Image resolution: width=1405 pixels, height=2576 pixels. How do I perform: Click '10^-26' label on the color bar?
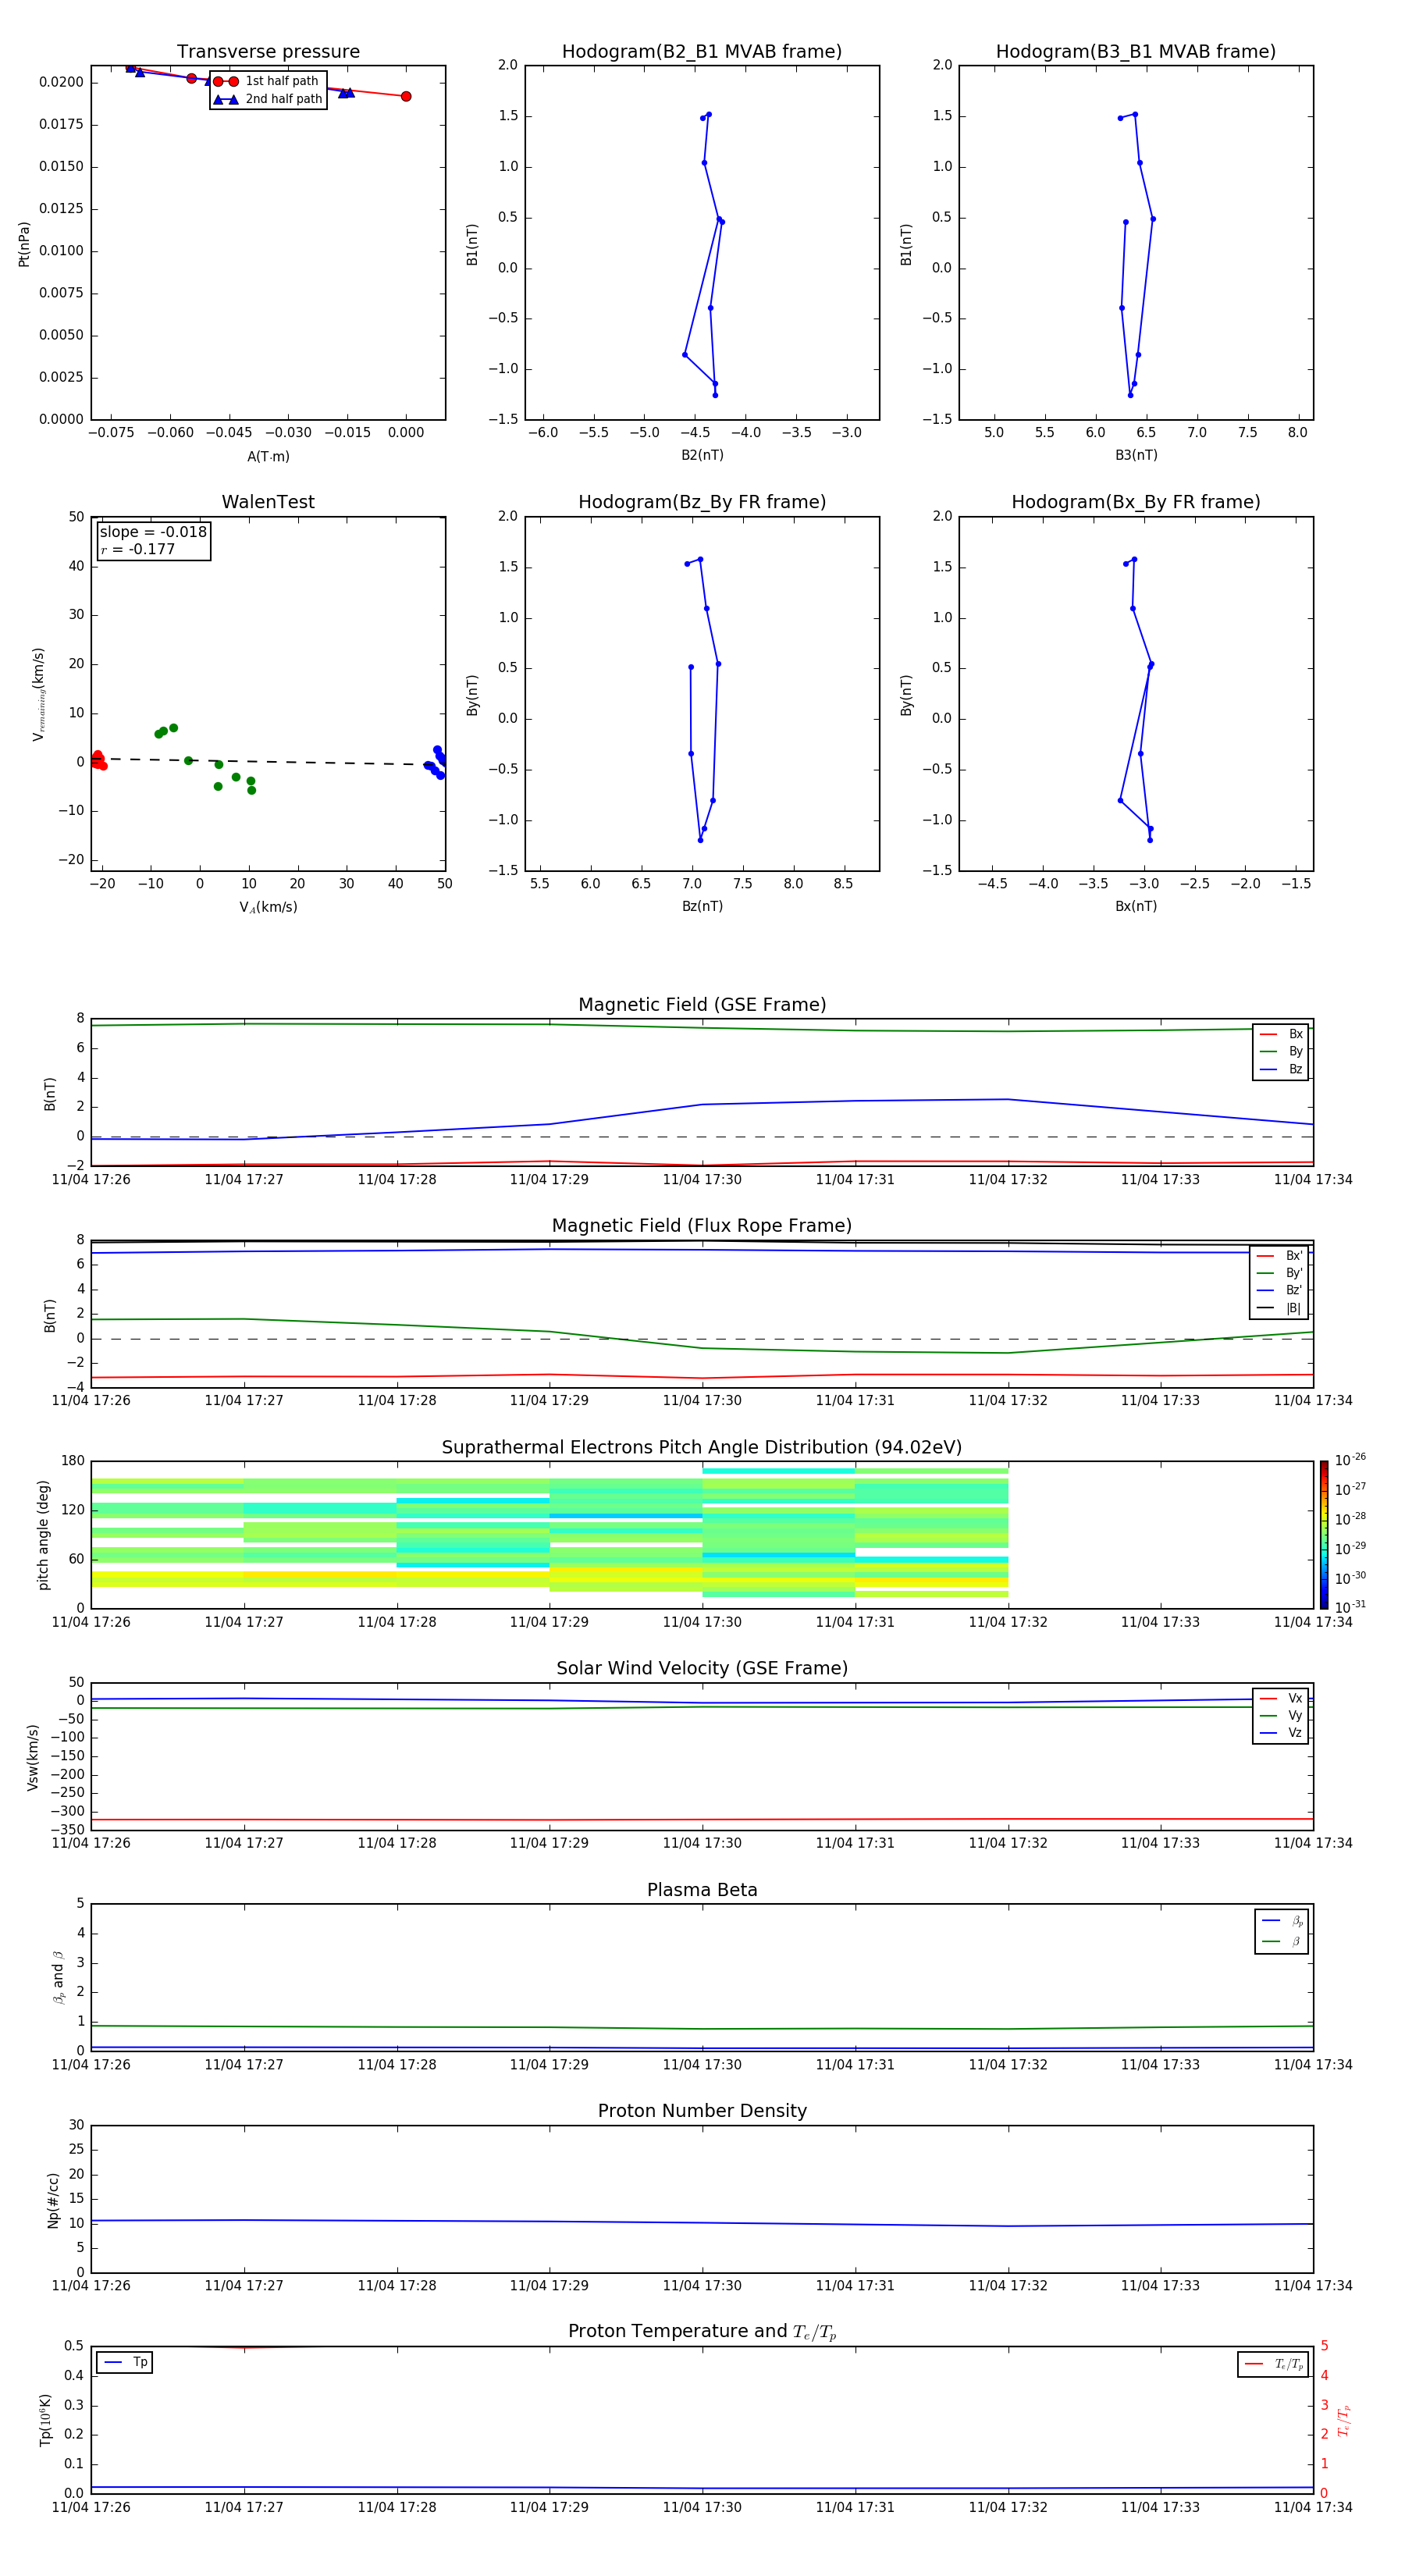(x=1350, y=1460)
